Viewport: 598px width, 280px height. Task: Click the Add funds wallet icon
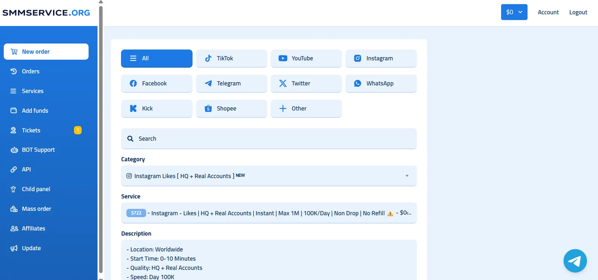point(14,111)
